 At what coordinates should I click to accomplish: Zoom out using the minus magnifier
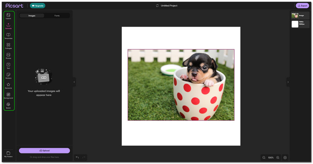point(264,157)
